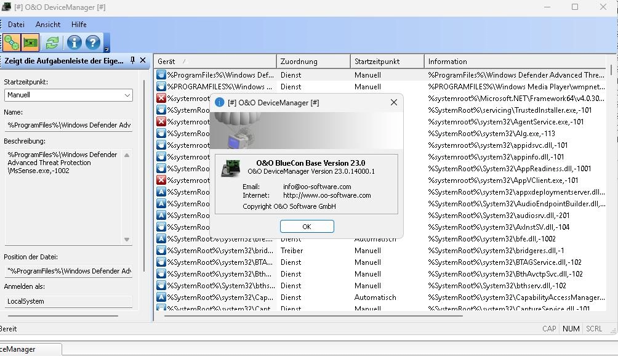Click the green refresh arrows icon
The height and width of the screenshot is (356, 618).
tap(52, 42)
